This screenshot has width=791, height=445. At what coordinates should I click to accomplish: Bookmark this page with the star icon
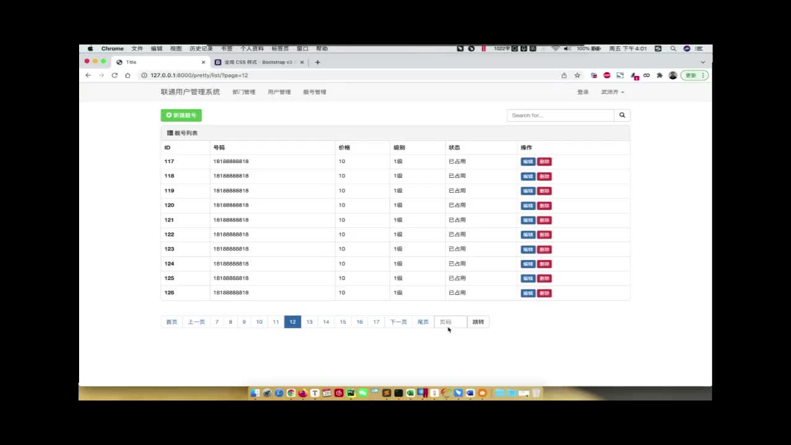click(577, 75)
